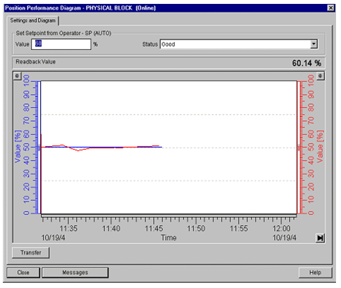Viewport: 341px width, 288px height.
Task: Click the Help button
Action: pyautogui.click(x=315, y=272)
